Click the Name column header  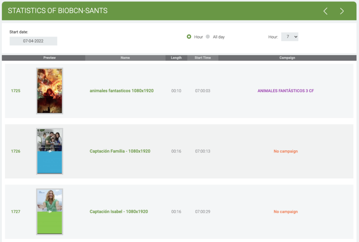(125, 58)
